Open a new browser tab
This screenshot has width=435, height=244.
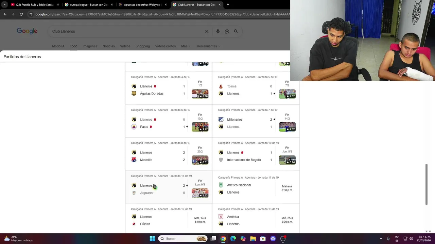click(x=228, y=5)
